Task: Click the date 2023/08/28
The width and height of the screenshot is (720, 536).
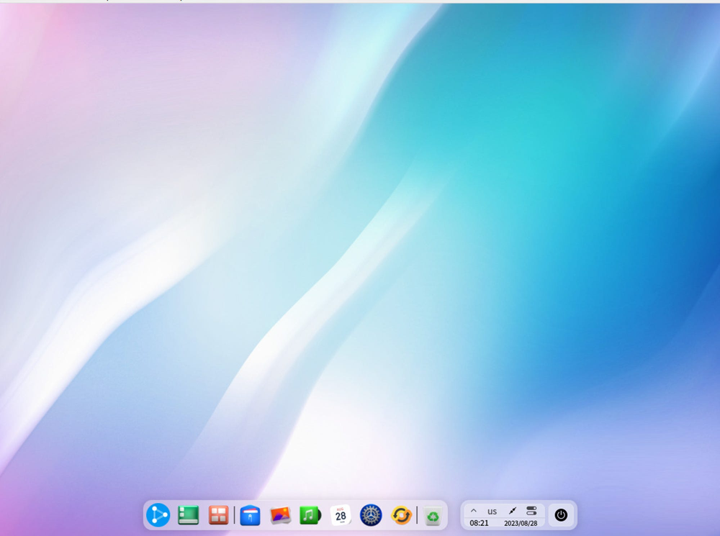Action: point(521,523)
